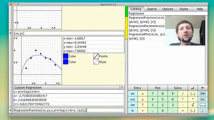
Task: Click the 2 digit key
Action: pyautogui.click(x=163, y=105)
